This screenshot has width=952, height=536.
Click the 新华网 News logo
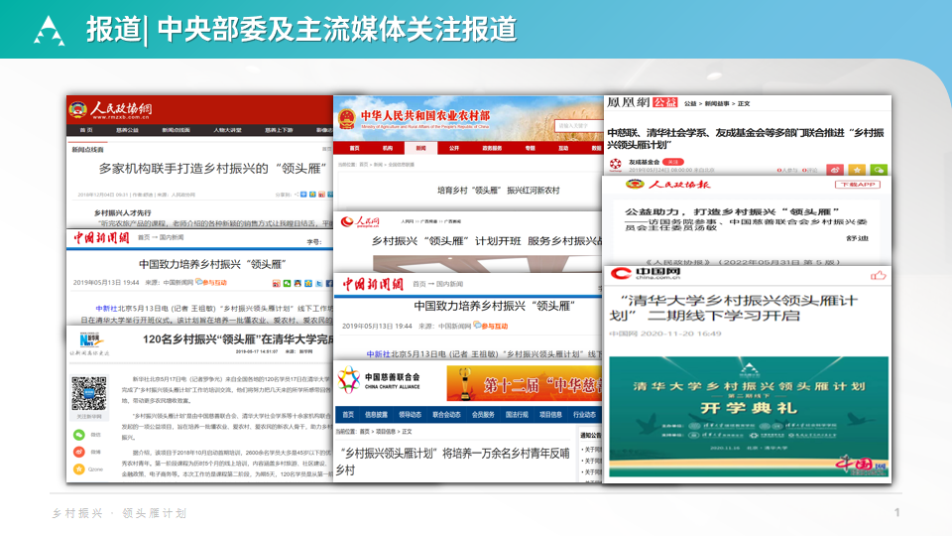coord(90,340)
